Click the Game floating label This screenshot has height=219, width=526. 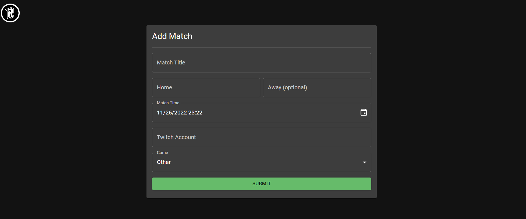pyautogui.click(x=162, y=153)
